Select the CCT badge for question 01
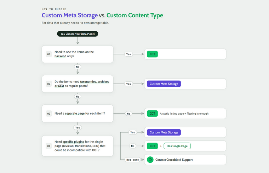269x173 pixels. pyautogui.click(x=152, y=54)
